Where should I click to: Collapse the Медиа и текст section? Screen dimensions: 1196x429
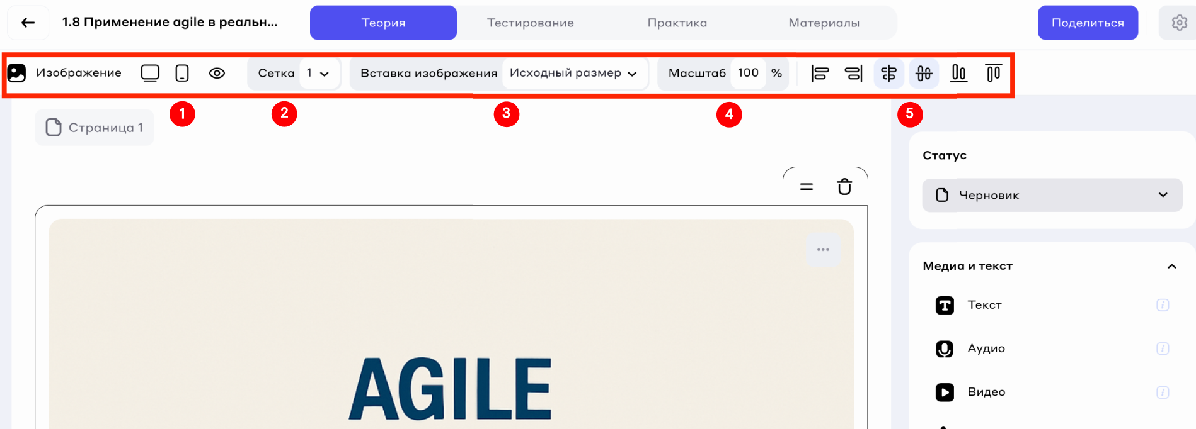[1171, 266]
